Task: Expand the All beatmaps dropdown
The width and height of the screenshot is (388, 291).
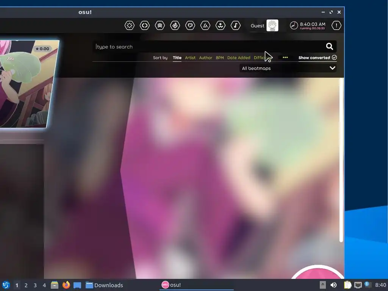Action: coord(288,68)
